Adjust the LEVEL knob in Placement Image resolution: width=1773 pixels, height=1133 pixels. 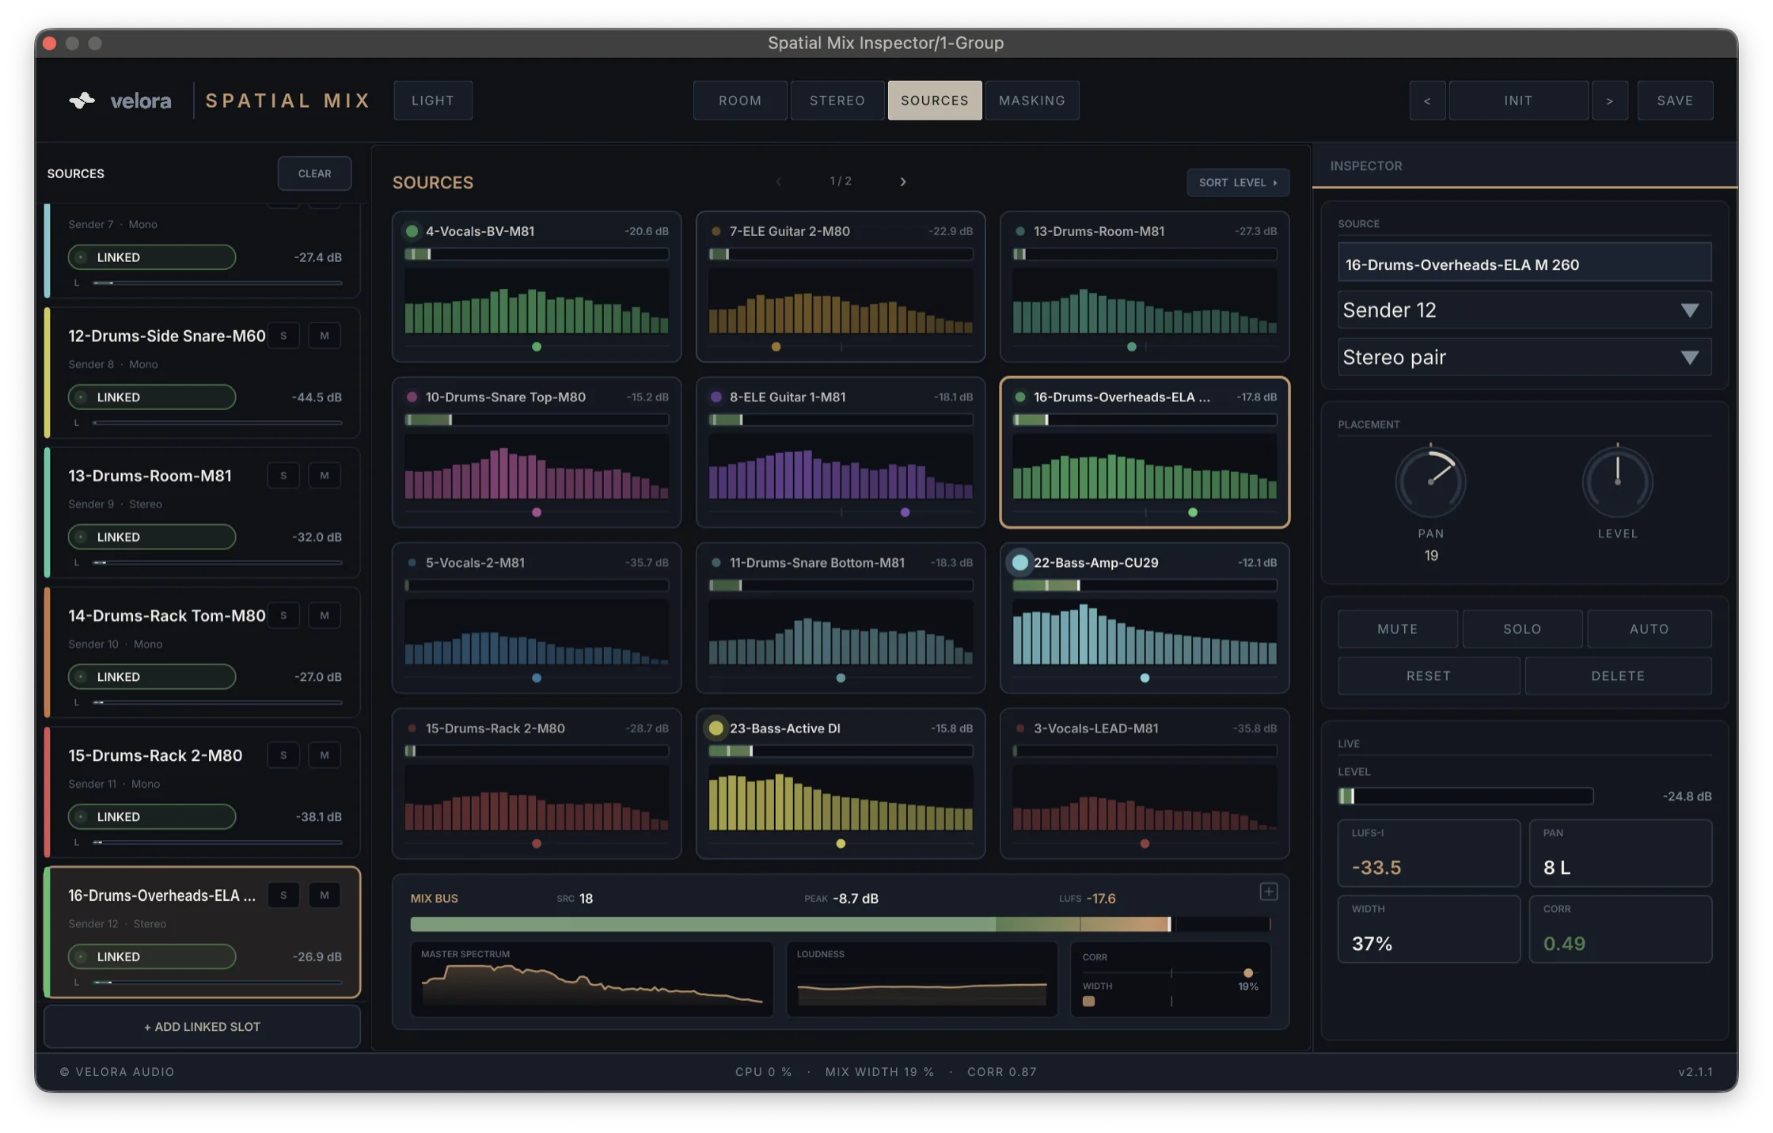pos(1616,481)
